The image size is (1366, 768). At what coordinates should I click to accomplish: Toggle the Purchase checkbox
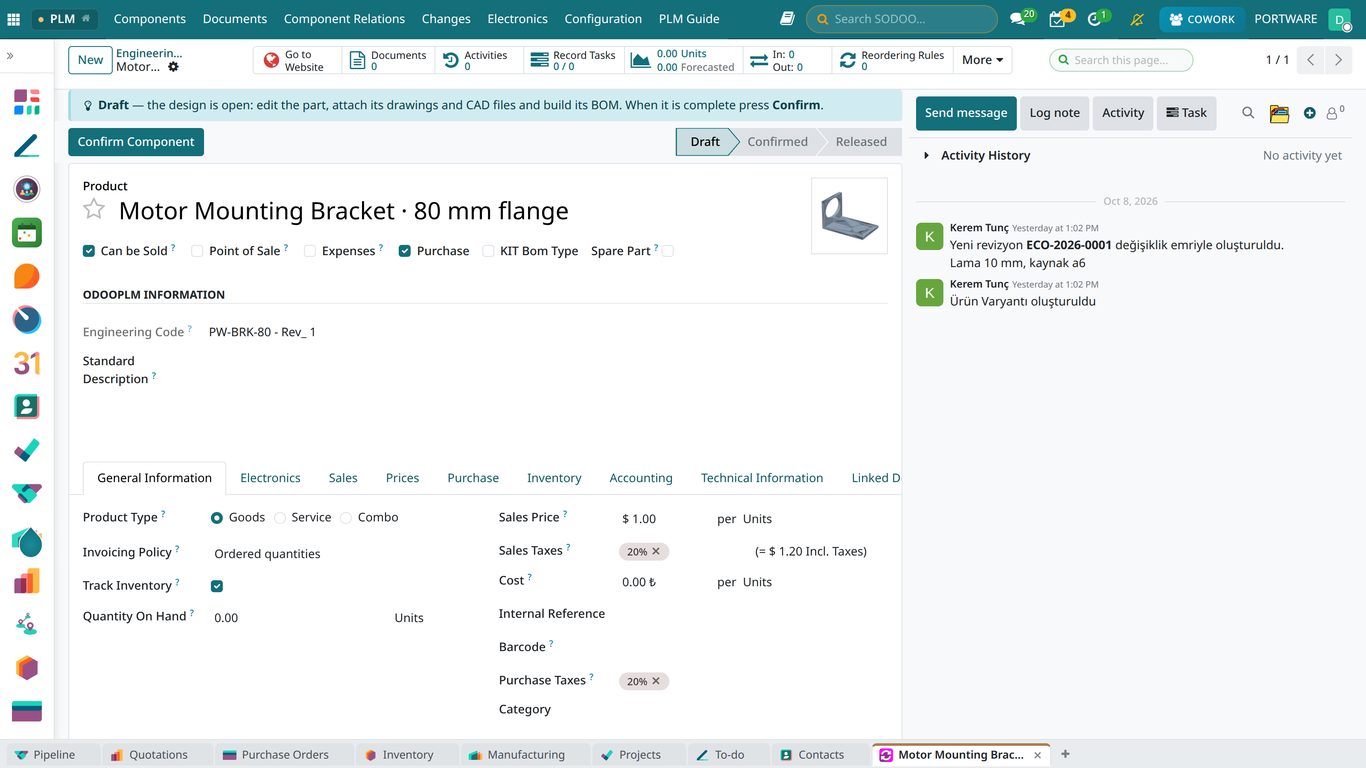[405, 251]
